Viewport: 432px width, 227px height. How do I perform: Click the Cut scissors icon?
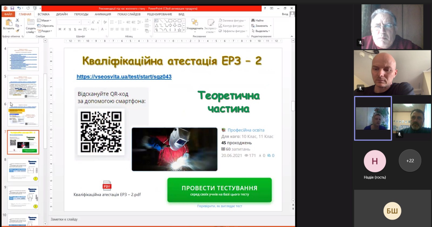pos(18,20)
